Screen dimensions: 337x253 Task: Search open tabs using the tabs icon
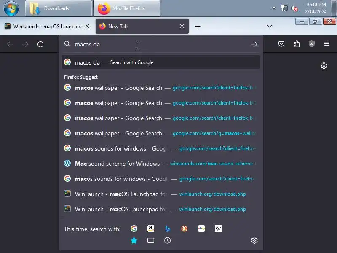[151, 240]
